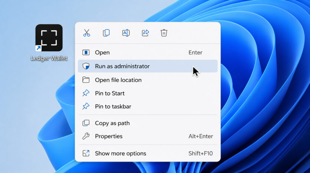Click the shield icon beside Run as administrator
The height and width of the screenshot is (173, 310).
click(x=86, y=66)
